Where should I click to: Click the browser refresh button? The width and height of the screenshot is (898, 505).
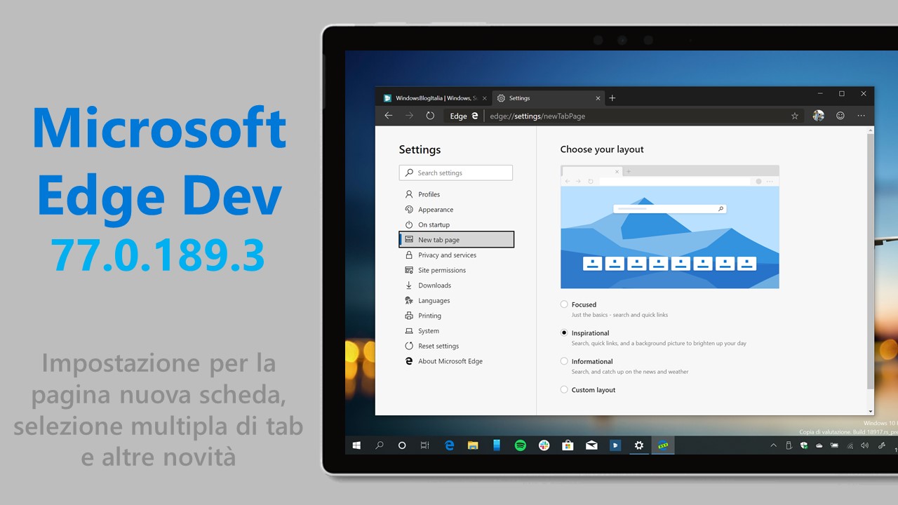click(x=430, y=116)
